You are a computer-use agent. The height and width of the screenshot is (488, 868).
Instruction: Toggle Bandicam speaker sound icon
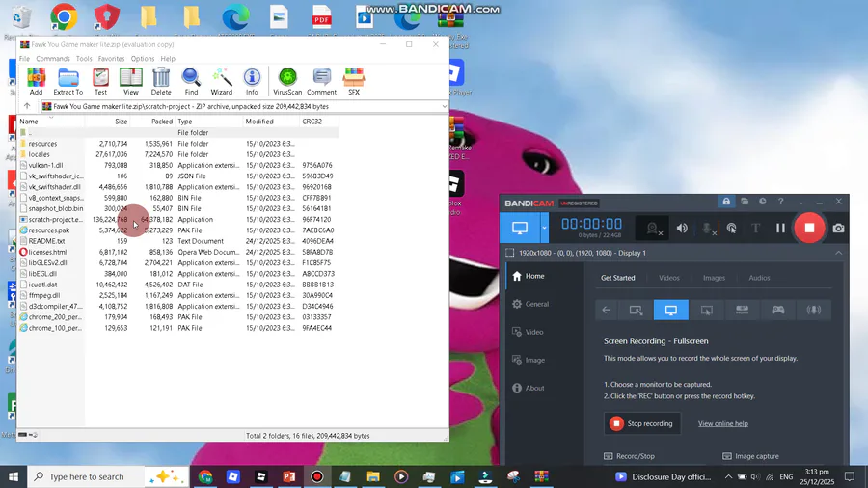682,228
